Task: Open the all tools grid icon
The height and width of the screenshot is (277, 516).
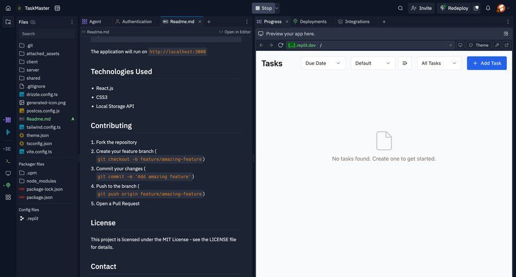Action: pos(8,197)
